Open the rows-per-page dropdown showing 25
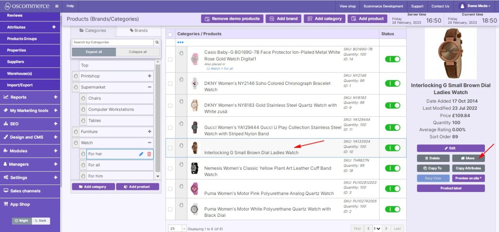The image size is (499, 232). click(177, 228)
